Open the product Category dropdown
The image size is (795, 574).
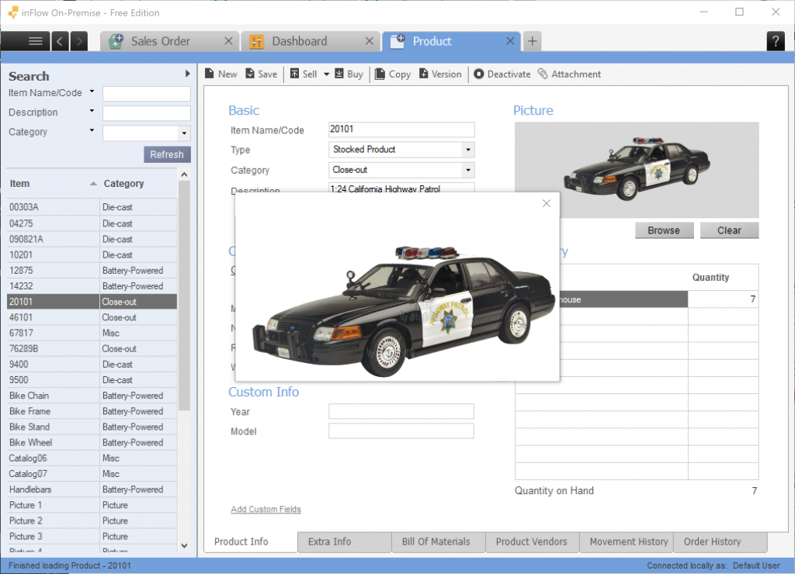(x=468, y=170)
